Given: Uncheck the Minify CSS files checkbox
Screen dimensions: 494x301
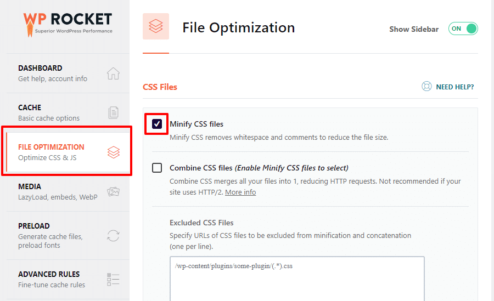Looking at the screenshot, I should pos(157,124).
